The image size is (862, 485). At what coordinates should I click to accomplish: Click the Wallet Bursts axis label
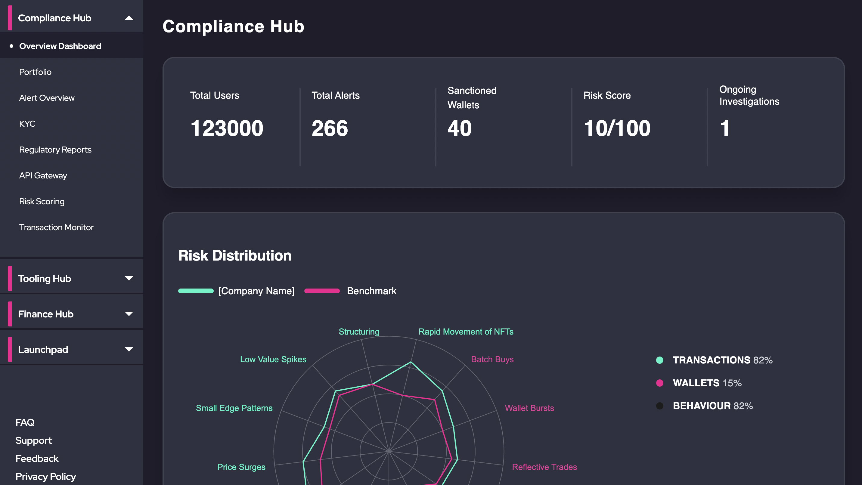point(529,408)
